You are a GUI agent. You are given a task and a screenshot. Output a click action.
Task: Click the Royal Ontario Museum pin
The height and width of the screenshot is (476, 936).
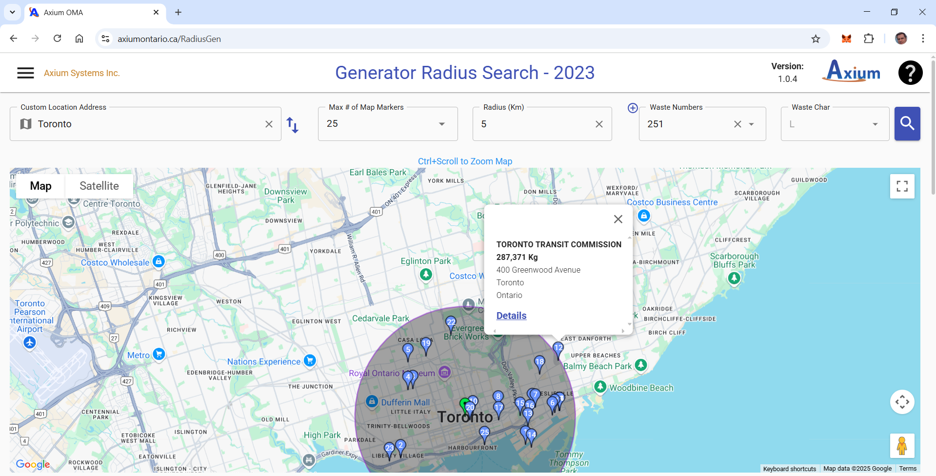pyautogui.click(x=444, y=372)
